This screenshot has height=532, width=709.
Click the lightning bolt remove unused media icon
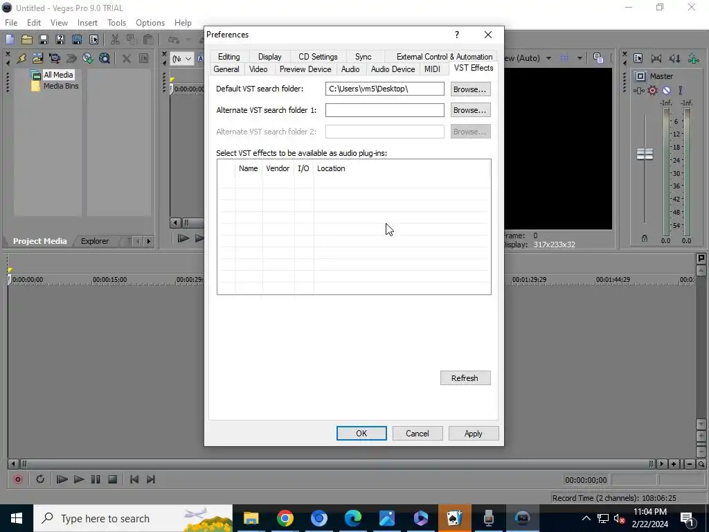[21, 58]
